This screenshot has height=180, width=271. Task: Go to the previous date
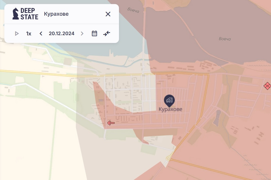(41, 34)
